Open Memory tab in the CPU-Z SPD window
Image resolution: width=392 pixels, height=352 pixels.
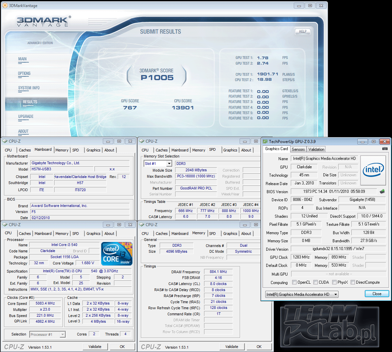coord(199,150)
